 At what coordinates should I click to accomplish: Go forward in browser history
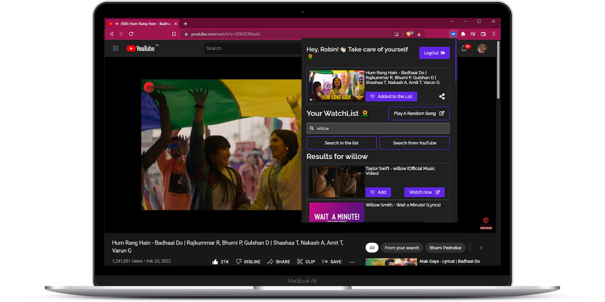[121, 34]
